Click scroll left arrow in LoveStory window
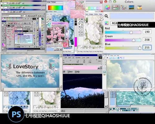This screenshot has height=124, width=155. (2, 89)
